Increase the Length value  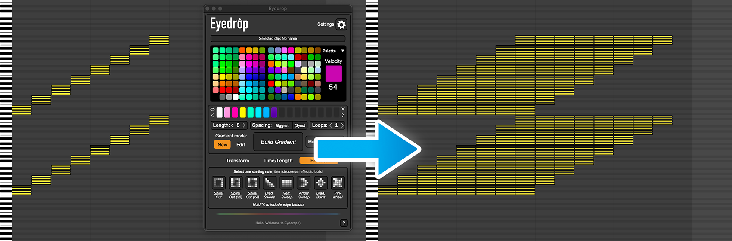click(x=244, y=125)
